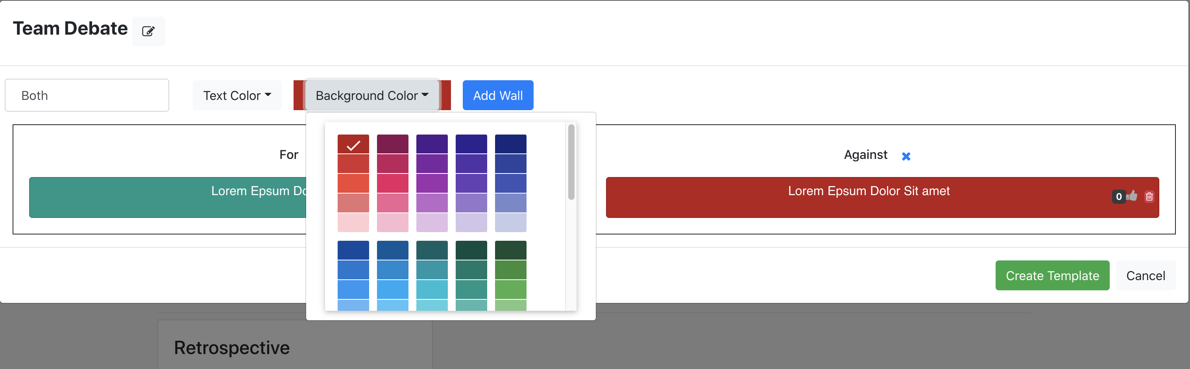Delete the red card using trash icon
This screenshot has width=1190, height=369.
pos(1149,197)
